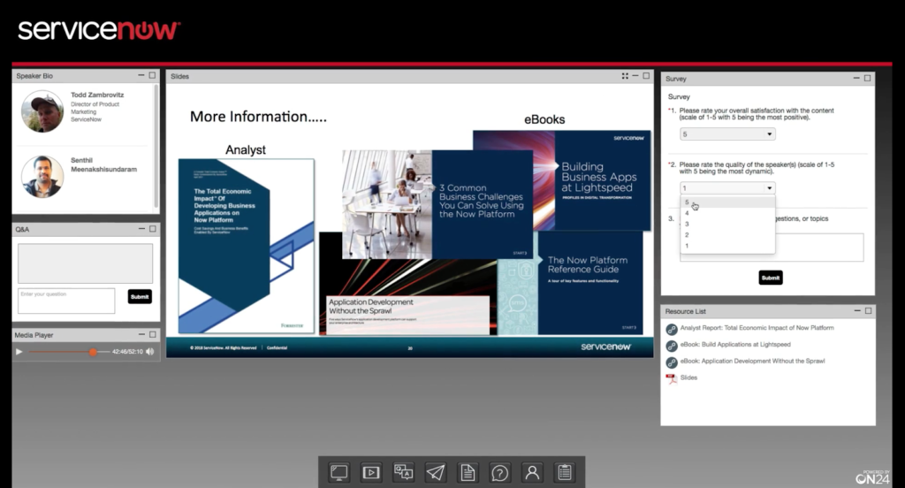The width and height of the screenshot is (905, 488).
Task: Minimize the Media Player panel
Action: click(x=141, y=334)
